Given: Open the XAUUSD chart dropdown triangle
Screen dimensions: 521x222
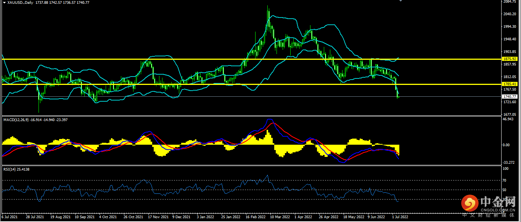Looking at the screenshot, I should [x=4, y=3].
